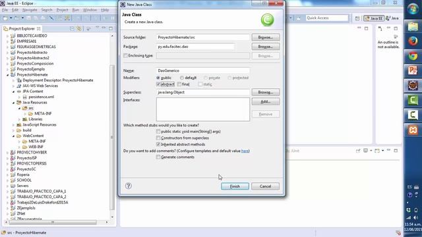This screenshot has width=422, height=237.
Task: Click the 'here' templates link
Action: coord(245,151)
